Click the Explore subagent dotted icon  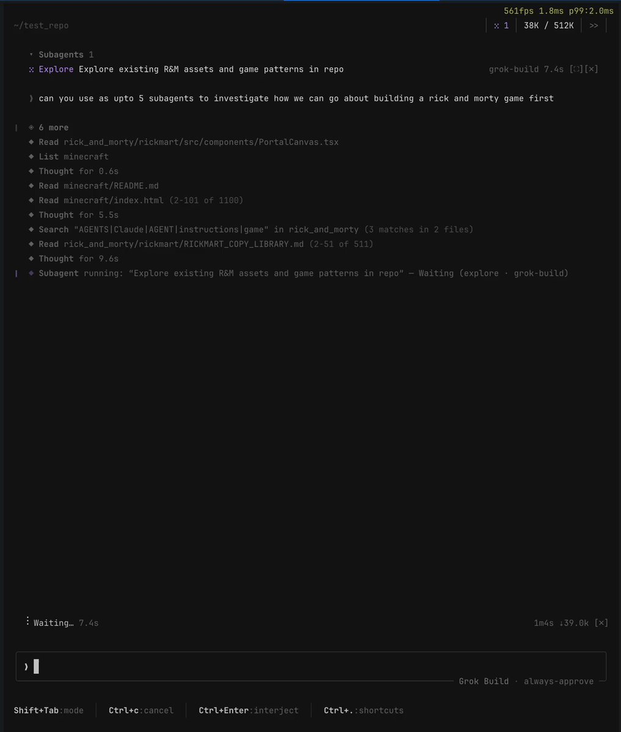click(31, 70)
